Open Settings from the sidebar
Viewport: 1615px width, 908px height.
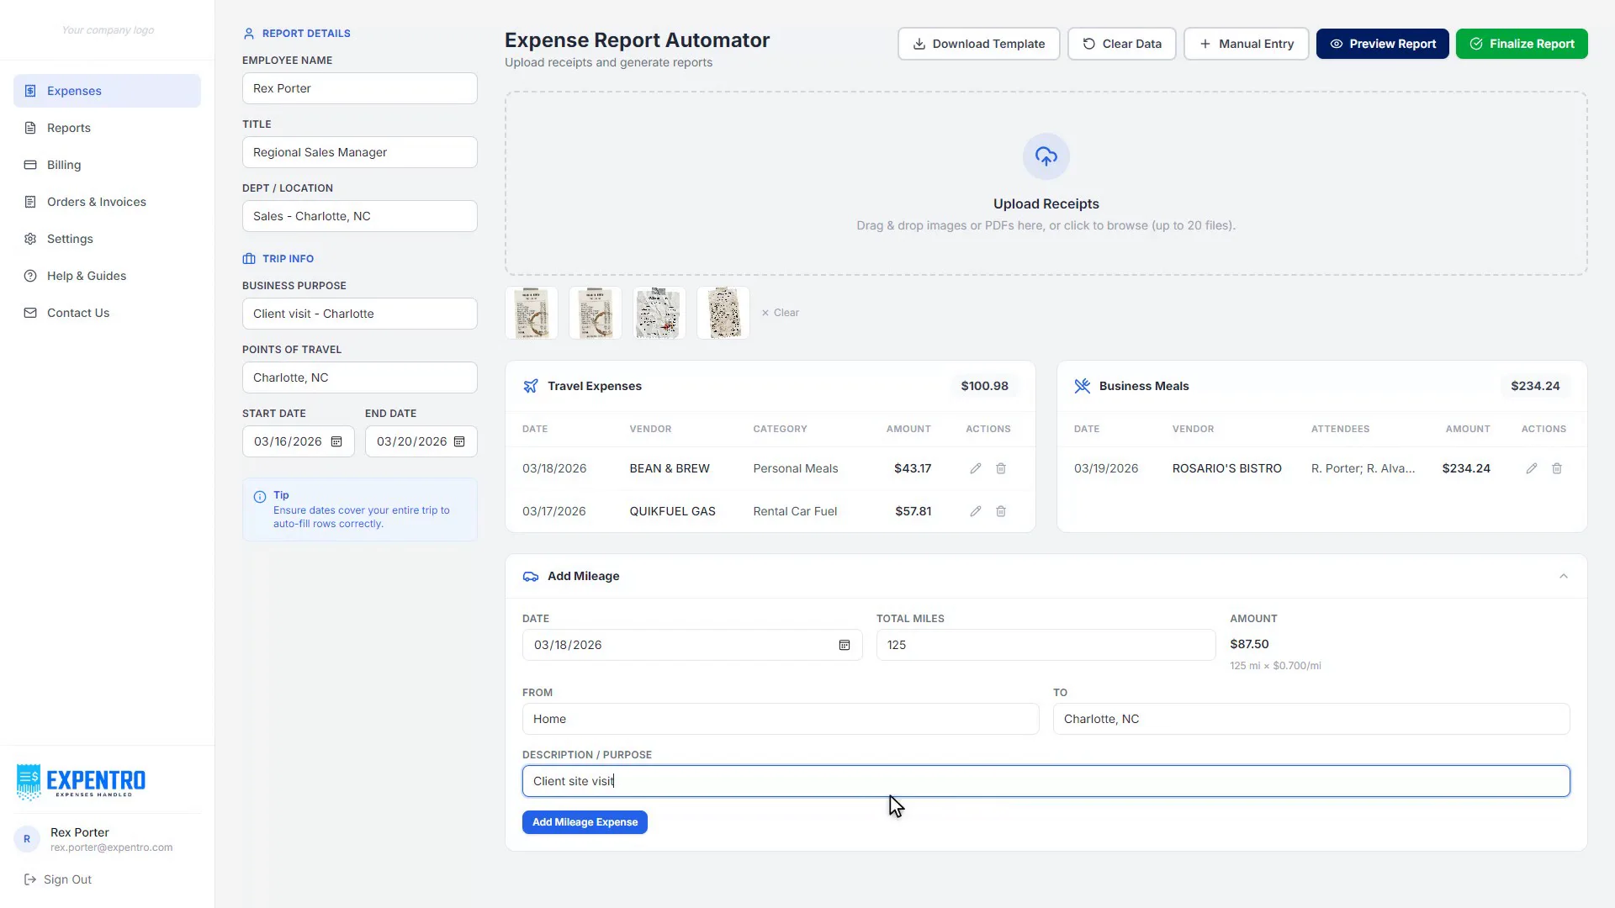pos(107,239)
